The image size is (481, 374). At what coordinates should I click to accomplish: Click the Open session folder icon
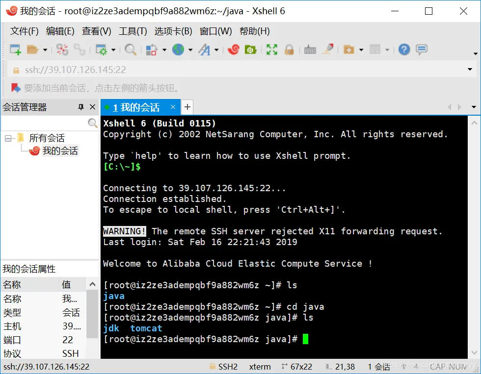[x=32, y=50]
